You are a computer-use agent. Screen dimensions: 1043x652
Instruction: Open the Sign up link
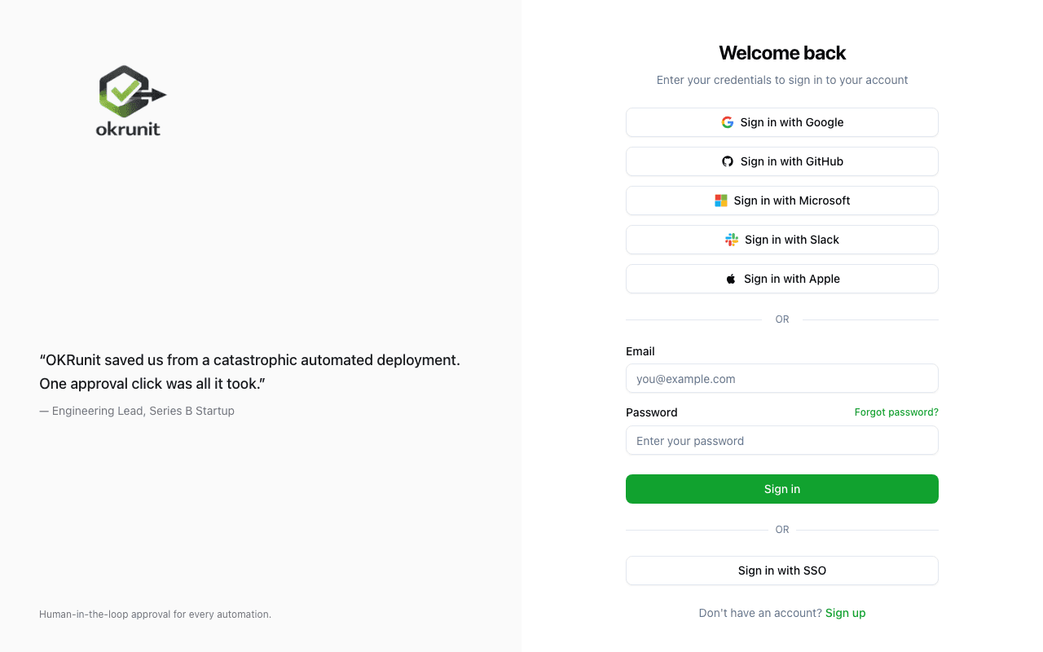coord(845,612)
